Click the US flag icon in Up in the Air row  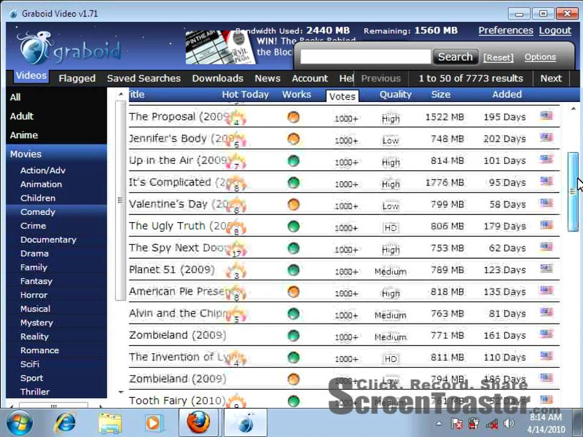click(546, 160)
